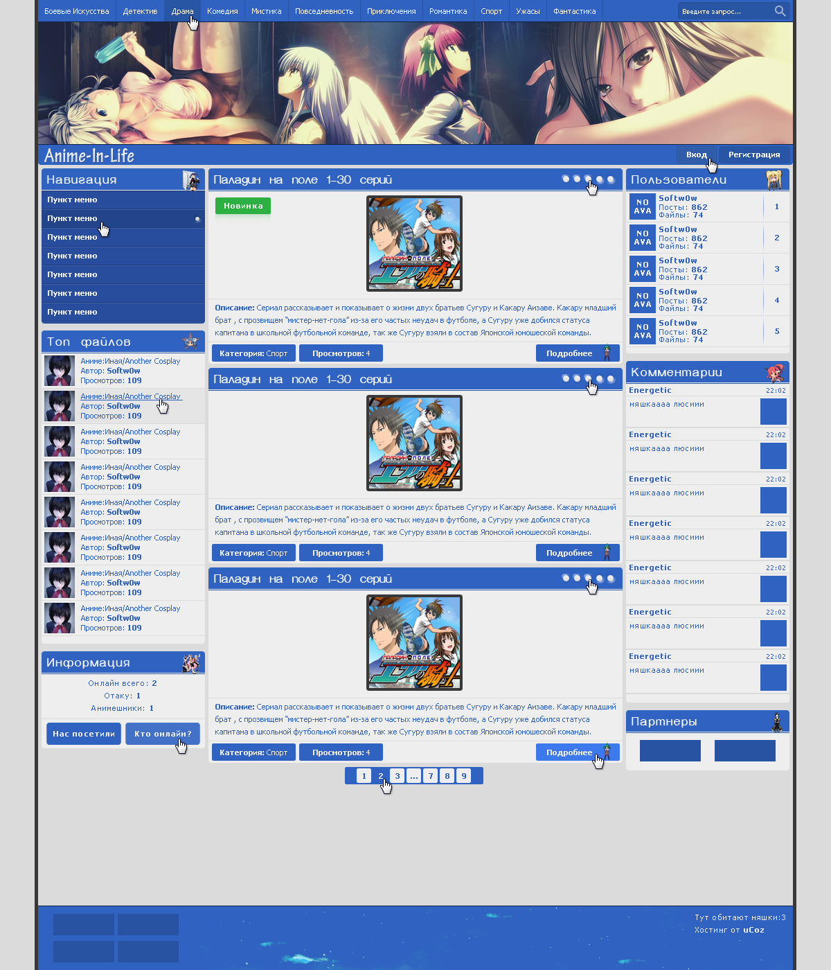Click the NO AVA avatar beside rank 3
The width and height of the screenshot is (831, 970).
(x=643, y=269)
